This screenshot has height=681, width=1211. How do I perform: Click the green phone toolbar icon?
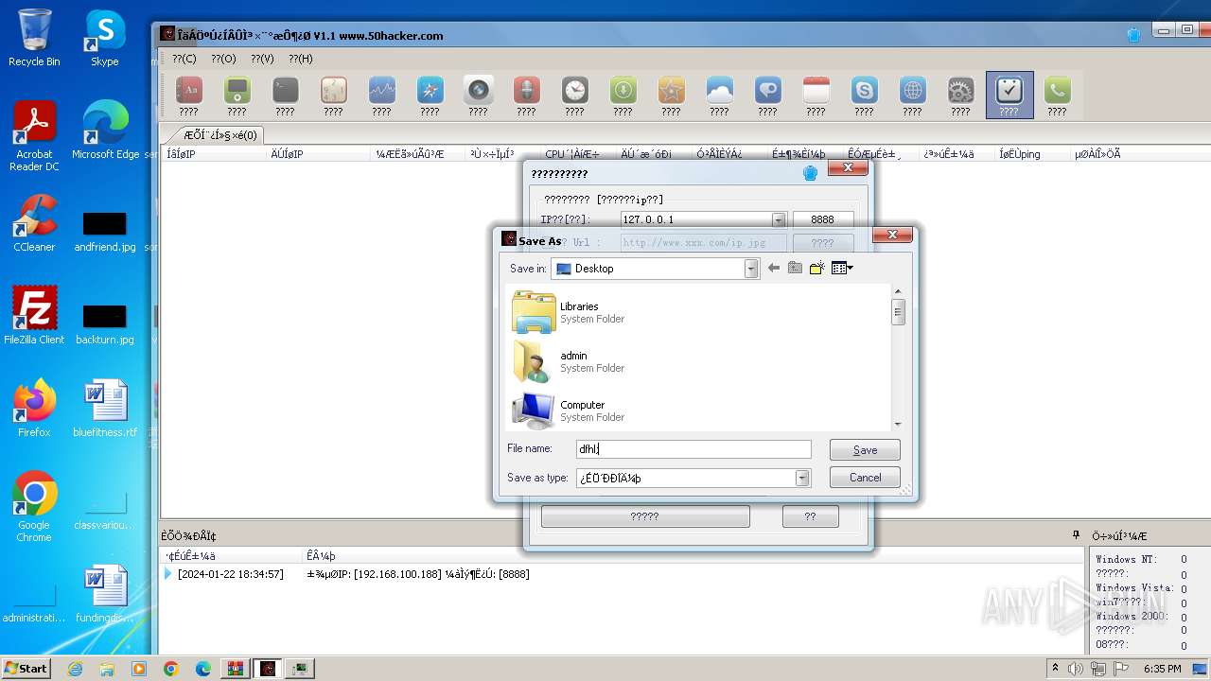[x=1057, y=91]
